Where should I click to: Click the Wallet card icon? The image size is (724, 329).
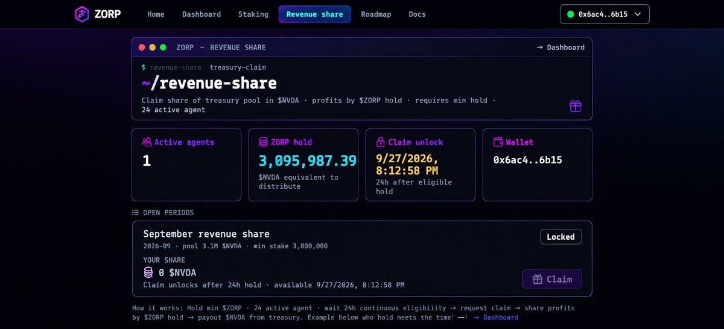pyautogui.click(x=498, y=142)
